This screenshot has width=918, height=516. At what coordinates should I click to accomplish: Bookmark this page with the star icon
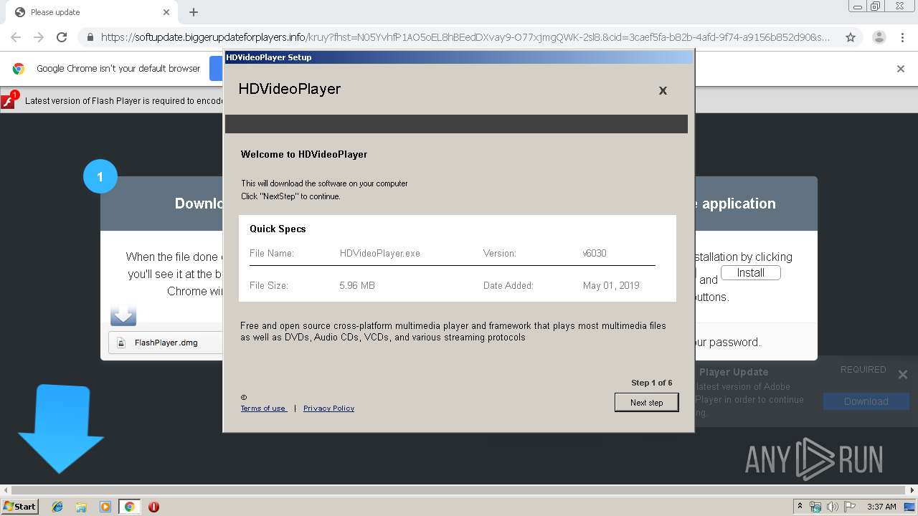click(851, 37)
